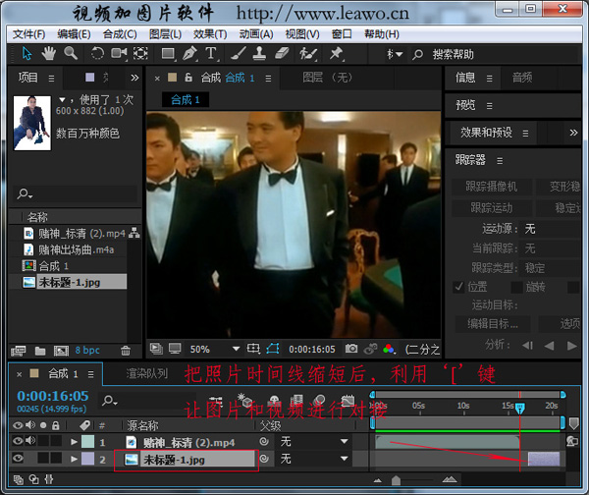Select the Pan Behind anchor tool
This screenshot has height=495, width=589.
[140, 53]
